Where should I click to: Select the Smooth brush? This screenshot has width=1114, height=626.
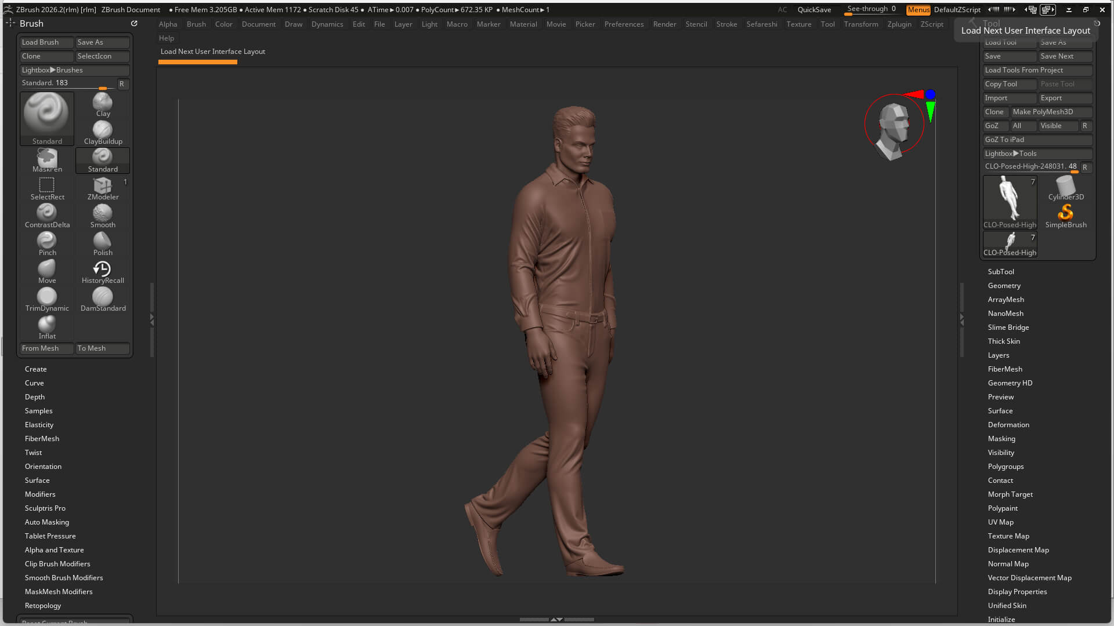[x=103, y=216]
